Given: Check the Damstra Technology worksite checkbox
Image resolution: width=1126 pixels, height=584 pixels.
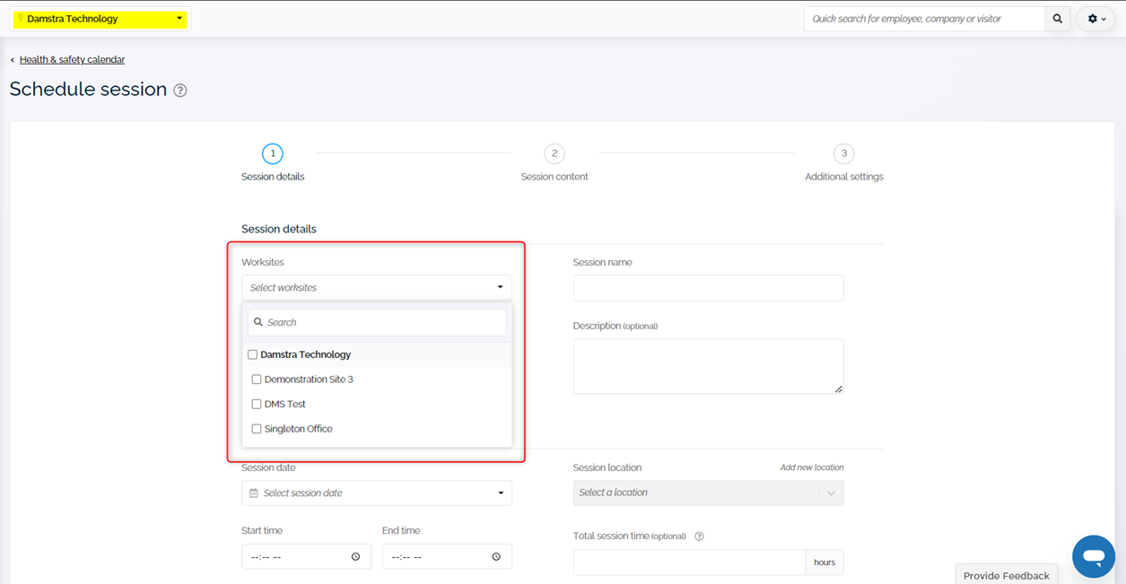Looking at the screenshot, I should click(x=252, y=355).
